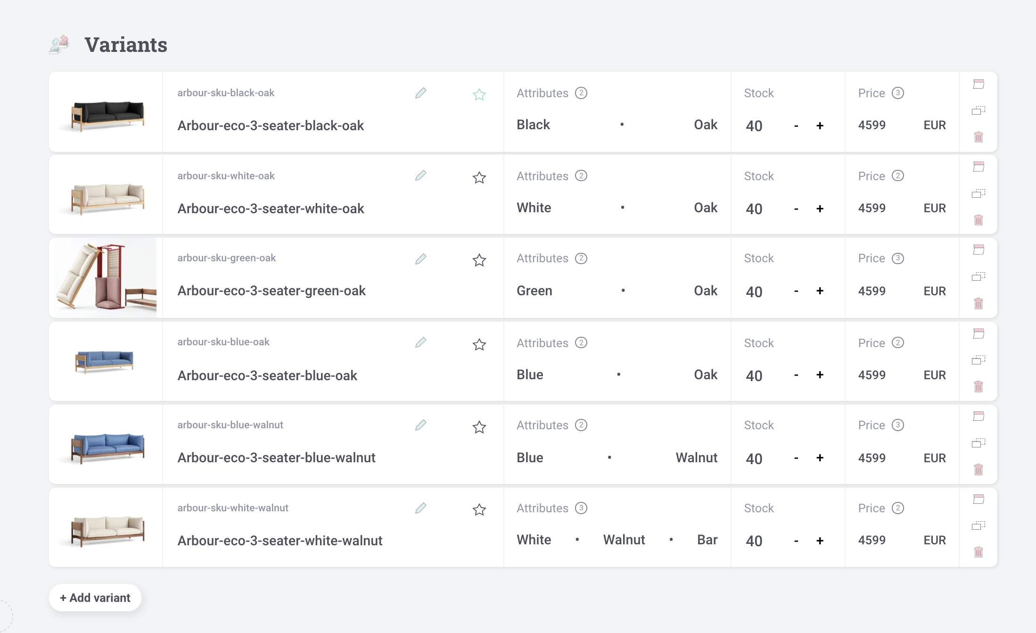Delete the Arbour-eco-3-seater-blue-walnut variant
The width and height of the screenshot is (1036, 633).
coord(978,469)
